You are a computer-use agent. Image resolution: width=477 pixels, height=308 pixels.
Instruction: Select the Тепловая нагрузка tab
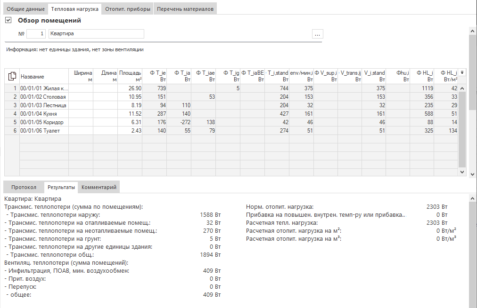(75, 9)
